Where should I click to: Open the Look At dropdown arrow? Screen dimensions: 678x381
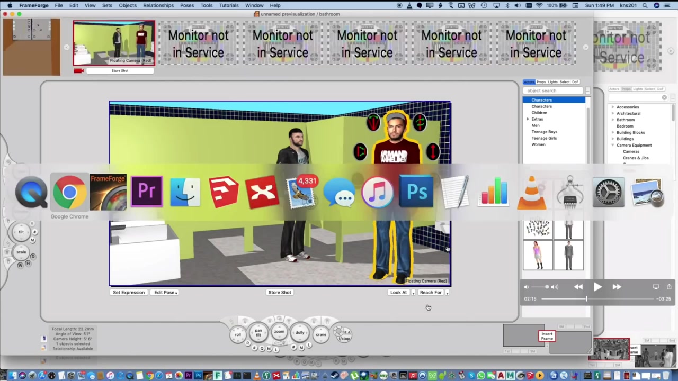(x=413, y=293)
